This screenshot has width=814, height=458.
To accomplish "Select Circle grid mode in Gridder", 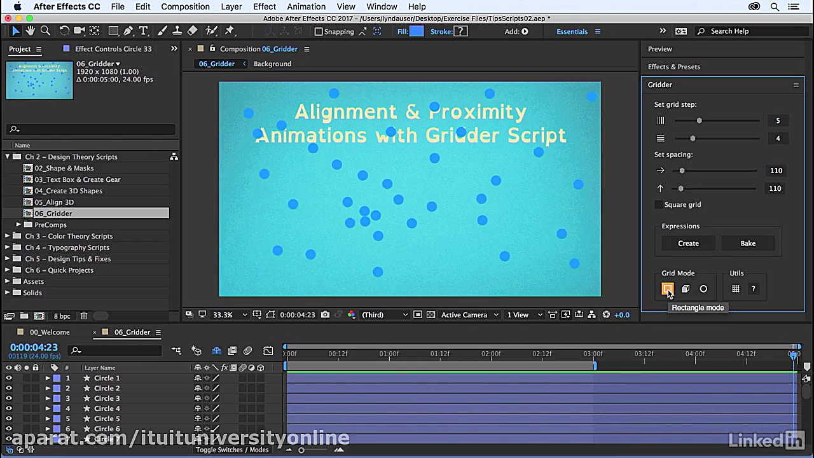I will coord(703,289).
